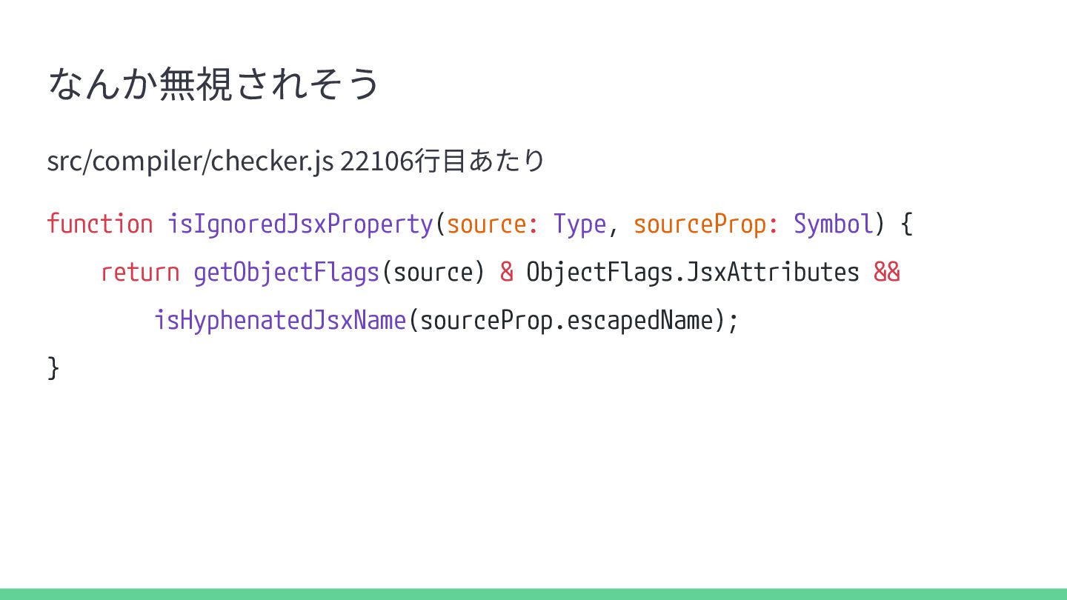This screenshot has width=1067, height=600.
Task: Click the slide title なんか無視されそう
Action: (213, 83)
